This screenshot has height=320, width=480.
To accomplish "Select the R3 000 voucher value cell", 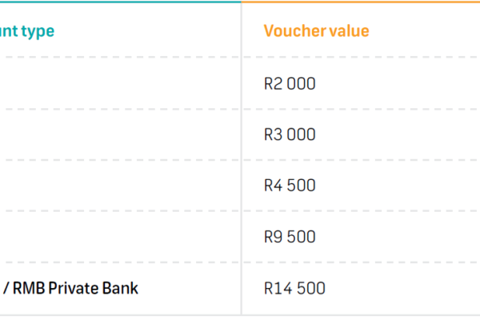I will click(x=290, y=134).
